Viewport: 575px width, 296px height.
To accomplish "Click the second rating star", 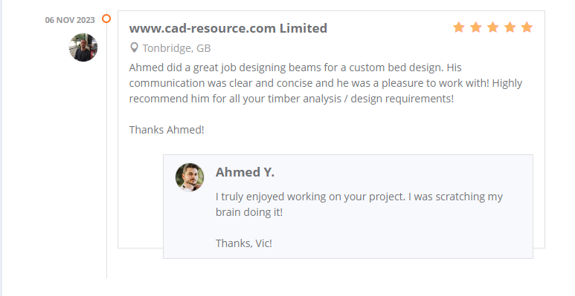I will 476,27.
